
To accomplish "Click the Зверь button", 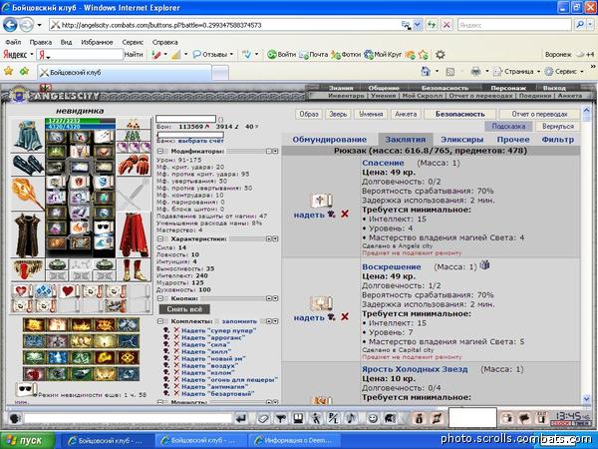I will tap(338, 114).
